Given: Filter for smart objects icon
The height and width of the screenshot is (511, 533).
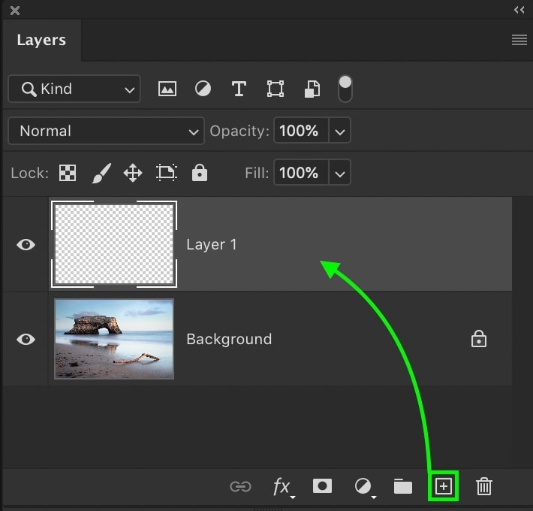Looking at the screenshot, I should click(x=312, y=89).
